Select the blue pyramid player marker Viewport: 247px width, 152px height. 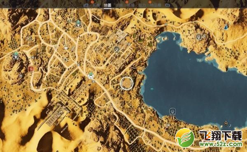point(226,27)
